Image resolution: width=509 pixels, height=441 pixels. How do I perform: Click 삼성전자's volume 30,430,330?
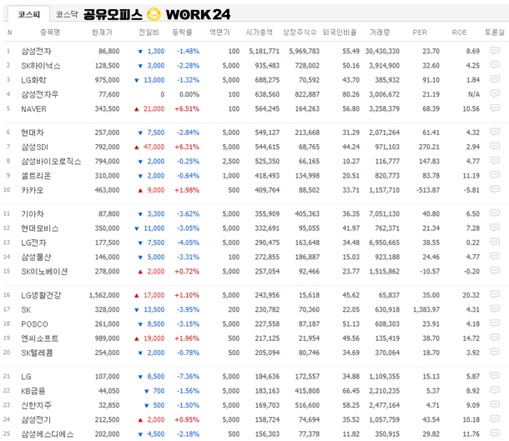click(x=382, y=51)
